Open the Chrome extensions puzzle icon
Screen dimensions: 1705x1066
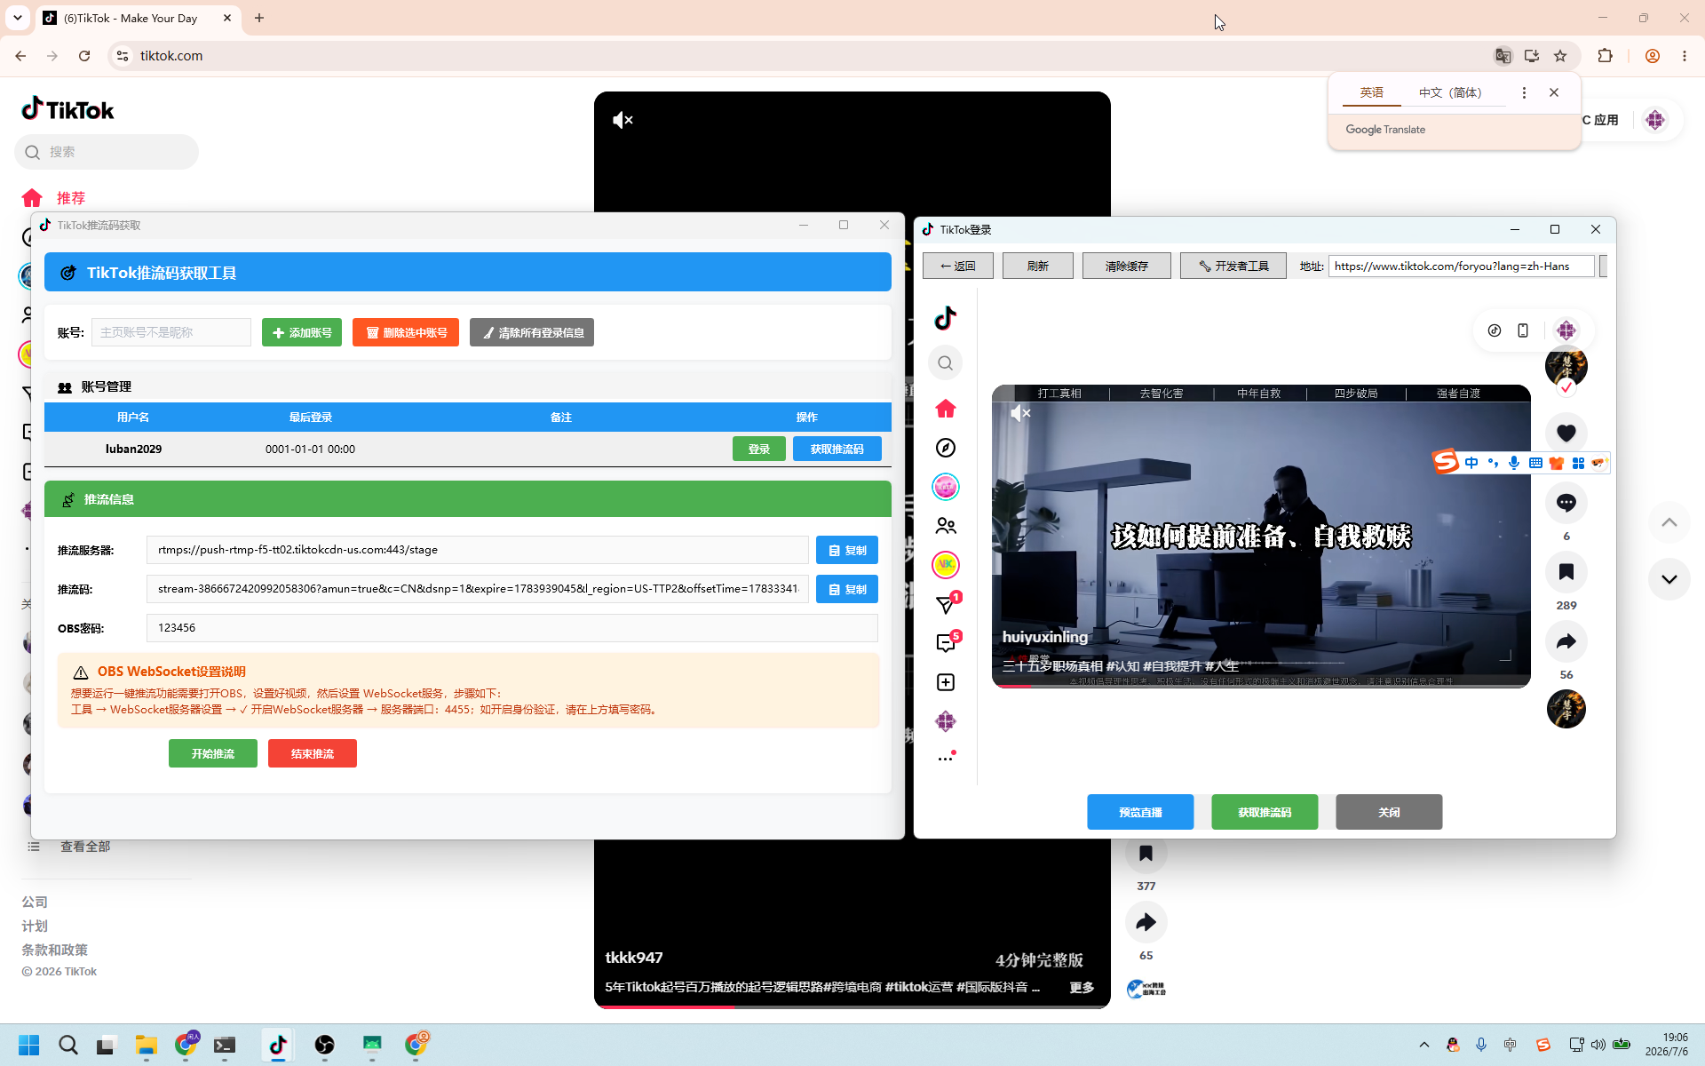point(1605,56)
